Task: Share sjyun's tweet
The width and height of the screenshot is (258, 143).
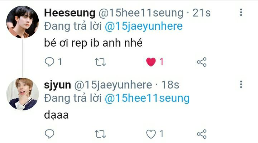Action: tap(202, 134)
